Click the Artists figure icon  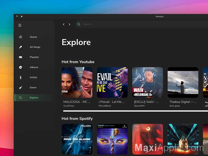[21, 77]
